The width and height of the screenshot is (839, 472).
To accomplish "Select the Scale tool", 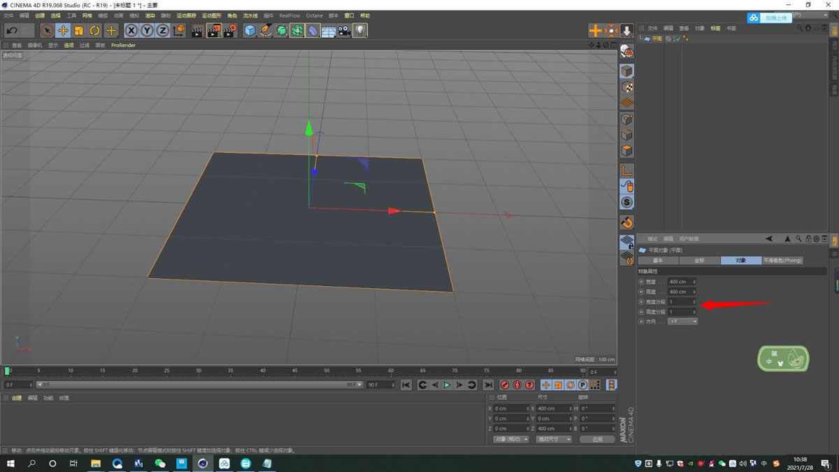I will pyautogui.click(x=78, y=30).
